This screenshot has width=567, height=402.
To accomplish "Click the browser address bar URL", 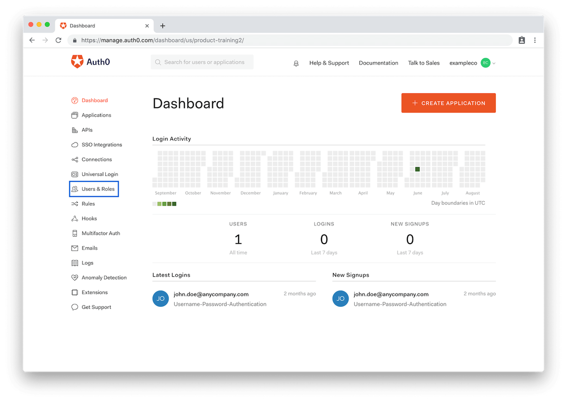I will pyautogui.click(x=162, y=40).
